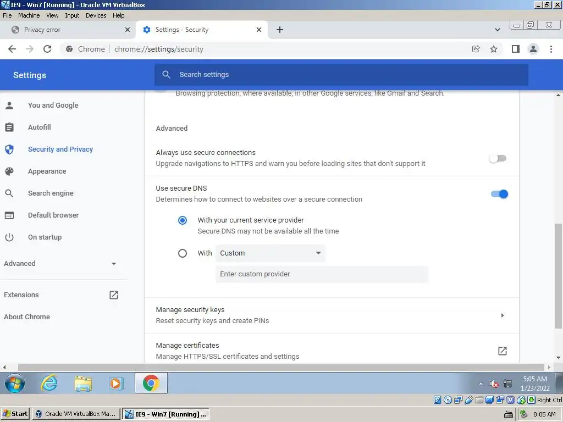Click the search magnifier icon in settings
Image resolution: width=563 pixels, height=422 pixels.
tap(166, 75)
